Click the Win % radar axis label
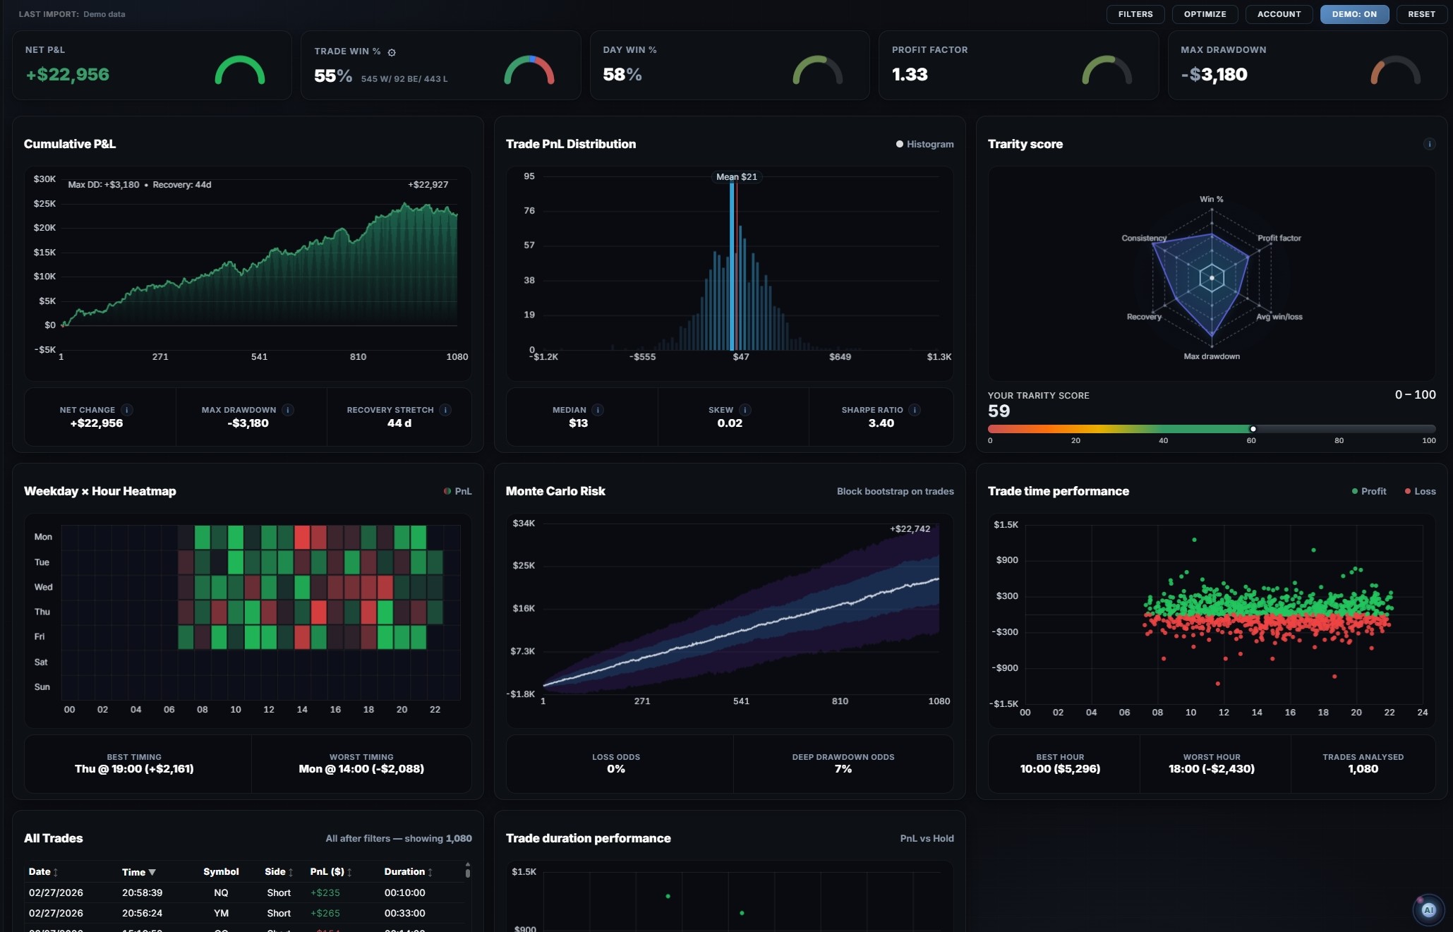The height and width of the screenshot is (932, 1453). pos(1212,200)
